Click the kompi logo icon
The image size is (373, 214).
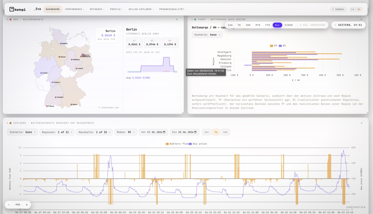[12, 9]
